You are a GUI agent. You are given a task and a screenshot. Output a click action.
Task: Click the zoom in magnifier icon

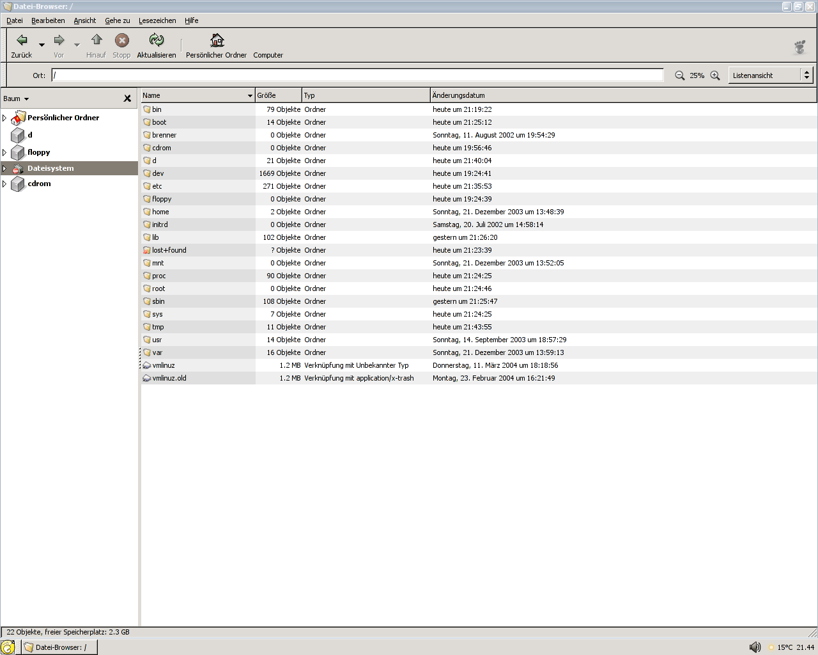(x=715, y=75)
